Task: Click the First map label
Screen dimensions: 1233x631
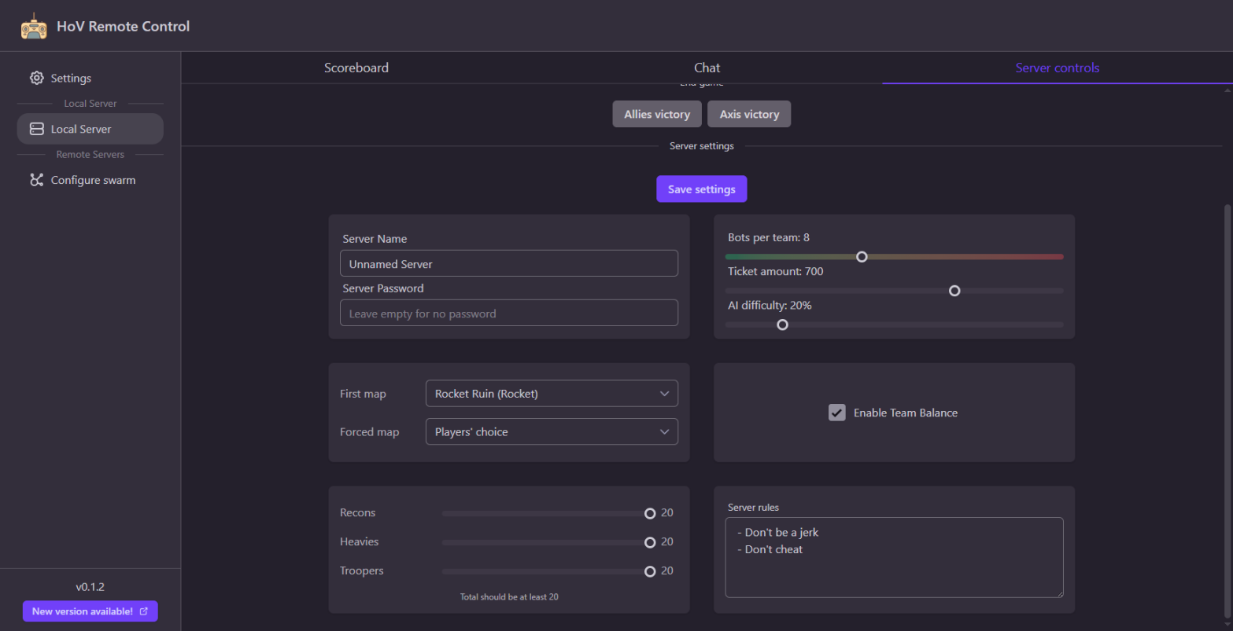Action: tap(363, 394)
